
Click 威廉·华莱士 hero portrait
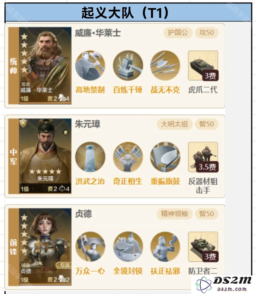[45, 66]
